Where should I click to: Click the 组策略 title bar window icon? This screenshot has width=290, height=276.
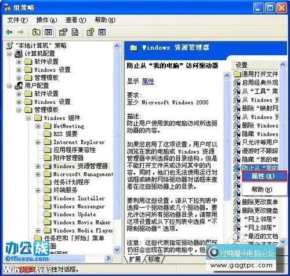tap(8, 8)
